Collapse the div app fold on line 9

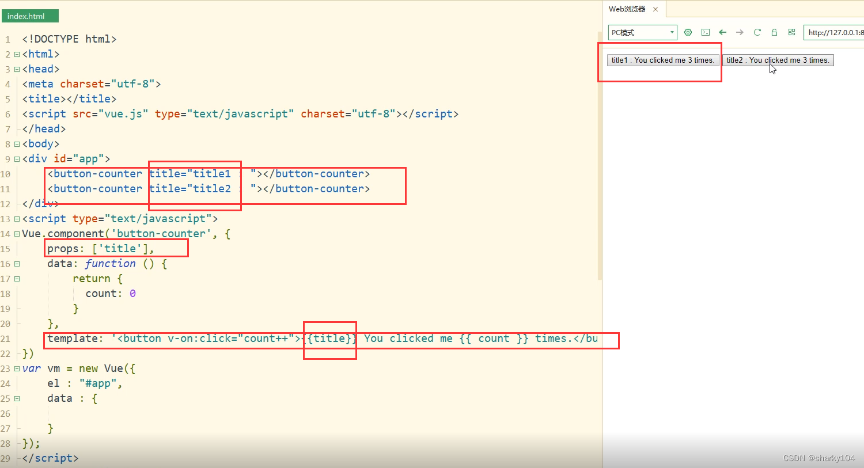click(17, 159)
